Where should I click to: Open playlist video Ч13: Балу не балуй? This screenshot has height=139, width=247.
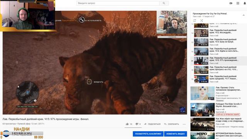(x=219, y=42)
